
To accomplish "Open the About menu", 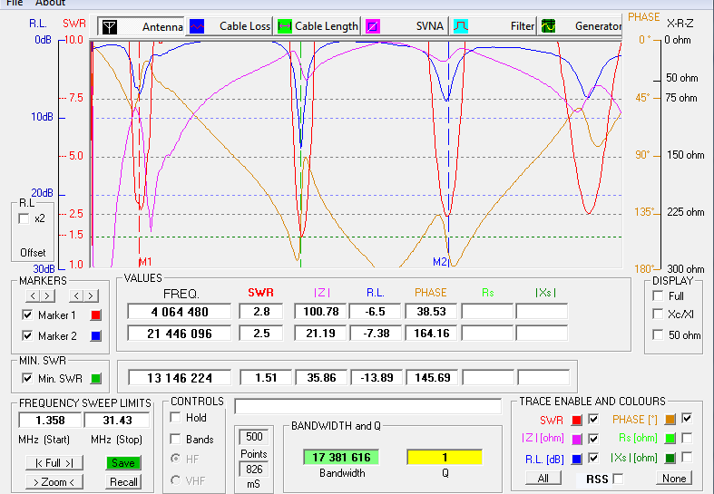I will (x=50, y=3).
